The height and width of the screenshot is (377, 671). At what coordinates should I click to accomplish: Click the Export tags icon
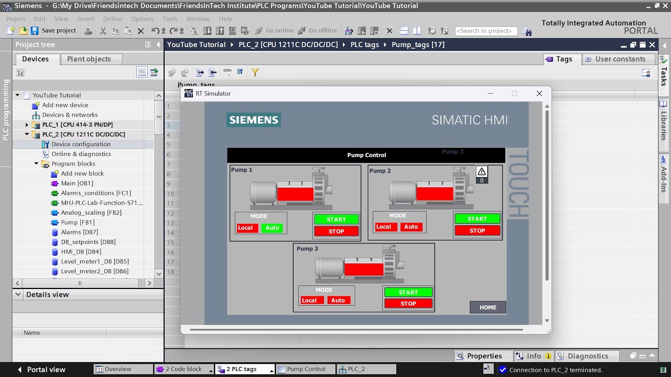pos(200,72)
